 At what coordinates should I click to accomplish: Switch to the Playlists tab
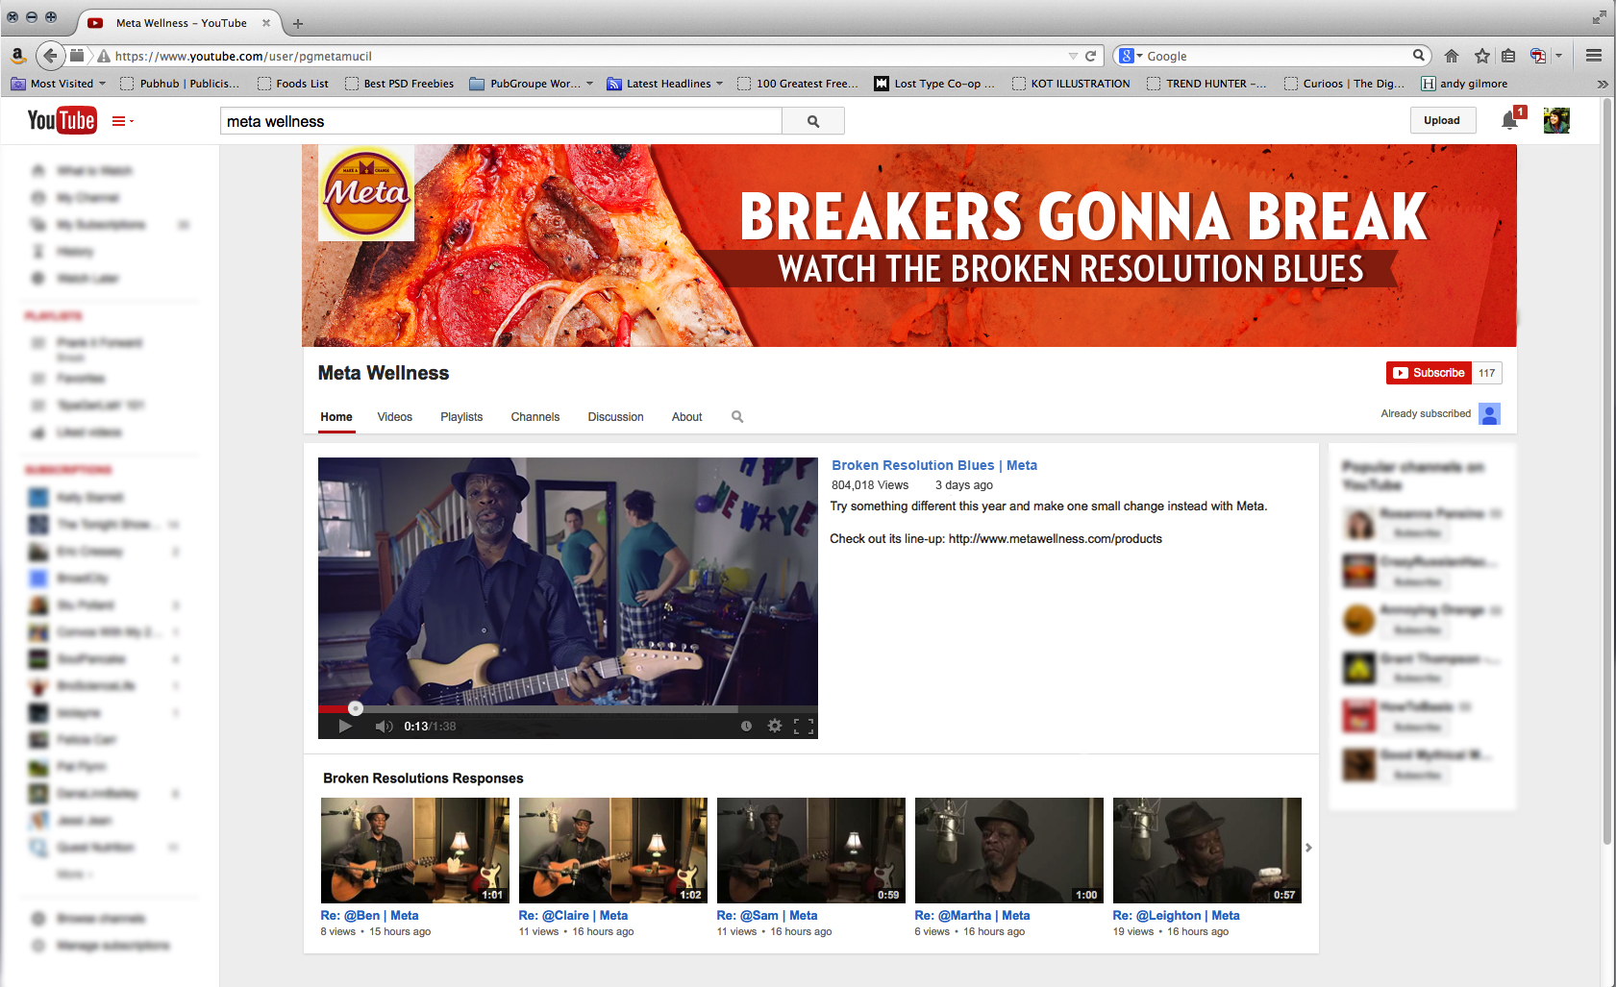461,417
